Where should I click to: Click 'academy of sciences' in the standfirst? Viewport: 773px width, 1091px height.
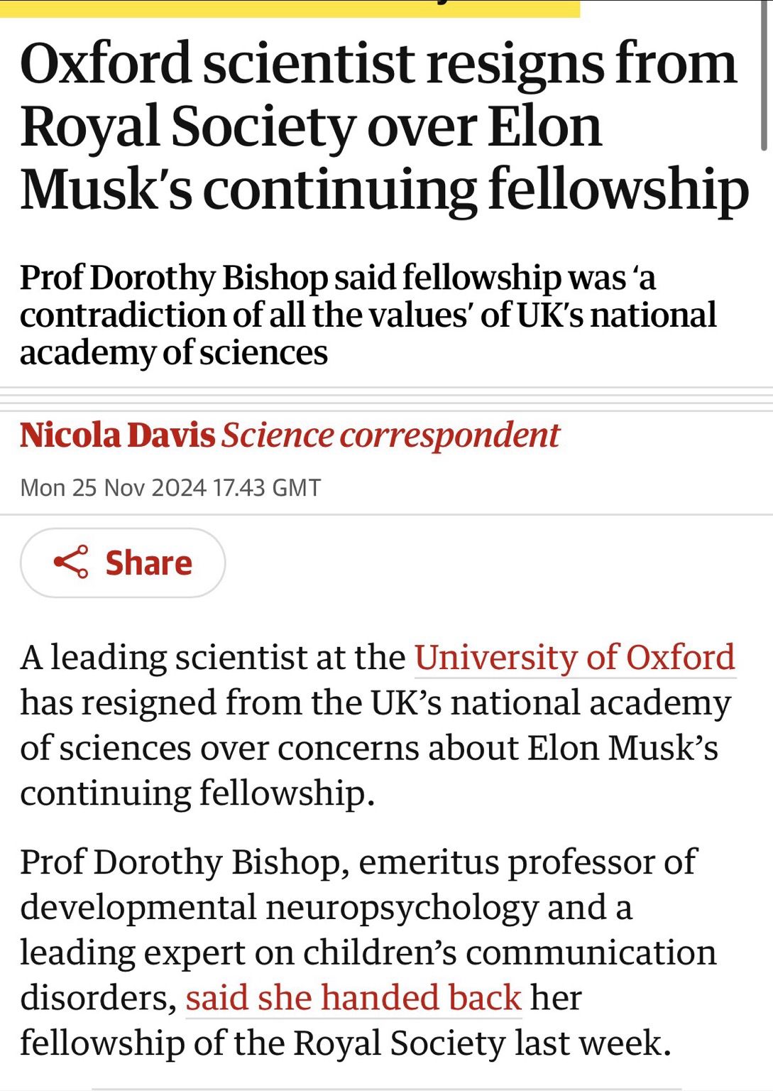click(174, 352)
